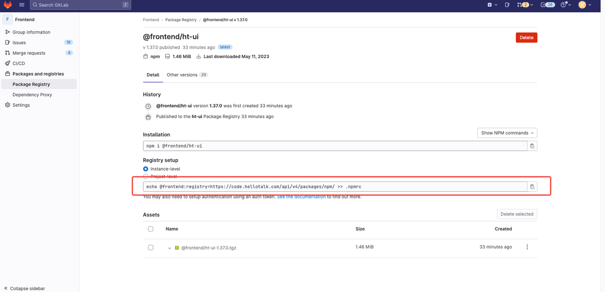Focus the Search GitLab field
The height and width of the screenshot is (292, 605).
click(x=80, y=5)
